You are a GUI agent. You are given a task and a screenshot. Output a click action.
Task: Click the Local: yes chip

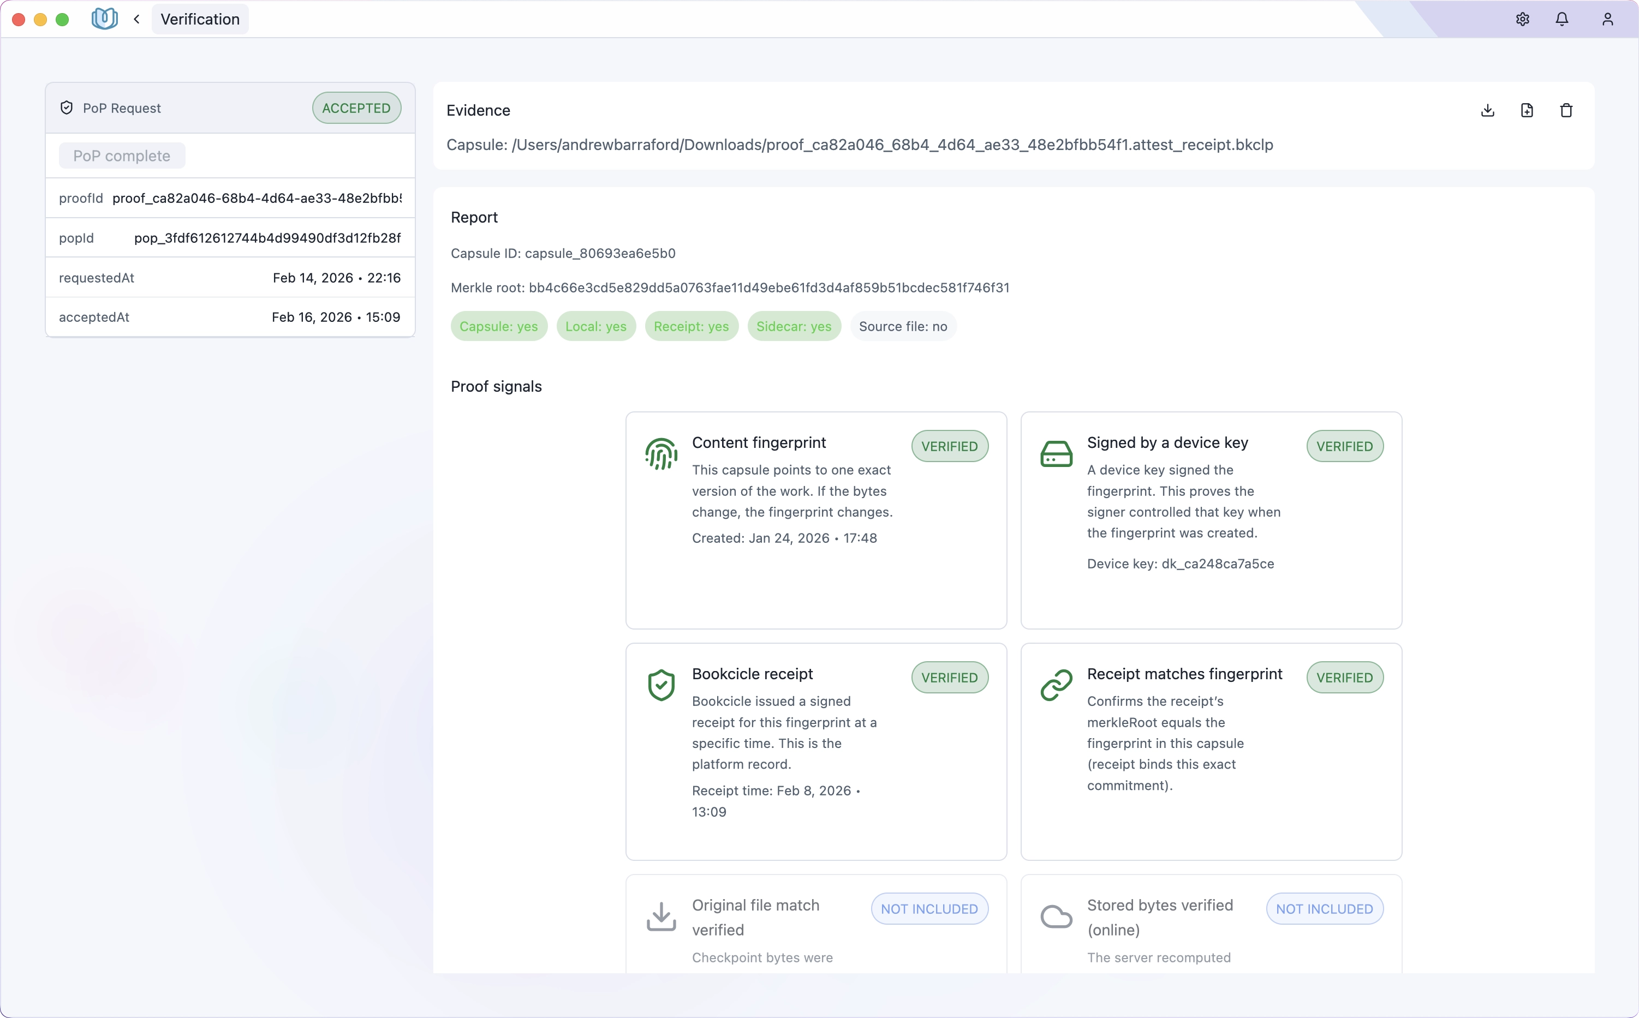click(596, 327)
